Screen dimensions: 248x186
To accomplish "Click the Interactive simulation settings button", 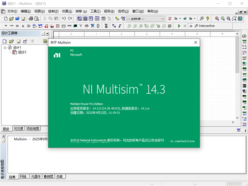I will pos(205,26).
